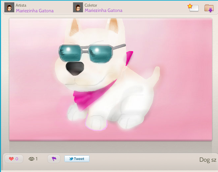Report artwork using the purple flag button
Image resolution: width=218 pixels, height=172 pixels.
tap(54, 159)
